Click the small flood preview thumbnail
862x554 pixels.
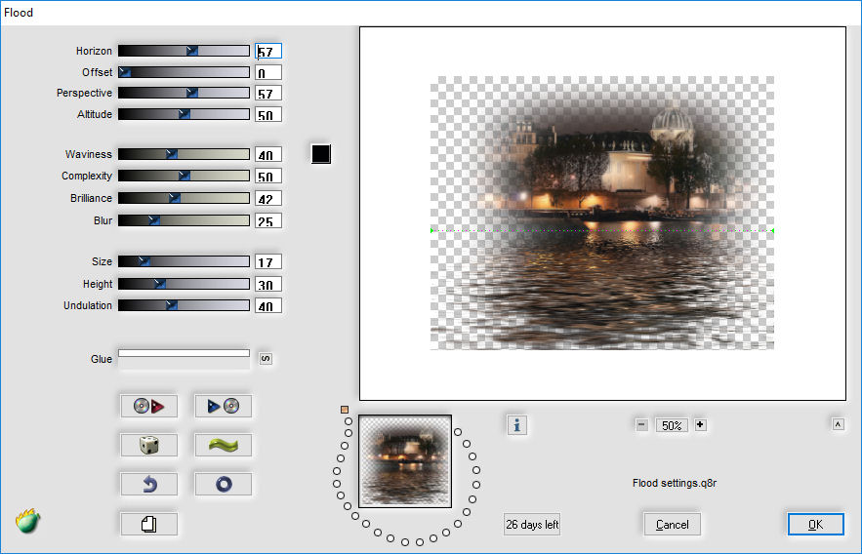(x=405, y=461)
